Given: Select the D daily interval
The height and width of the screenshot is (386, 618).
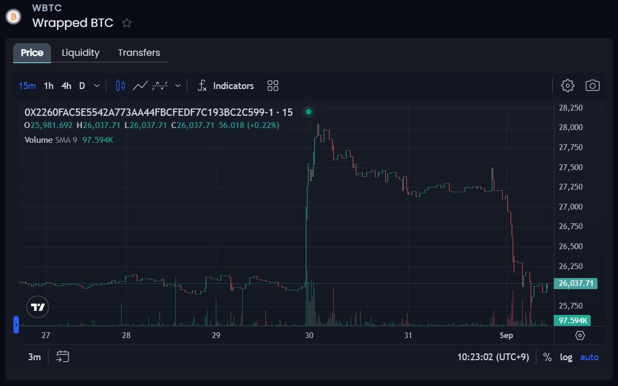Looking at the screenshot, I should 82,85.
